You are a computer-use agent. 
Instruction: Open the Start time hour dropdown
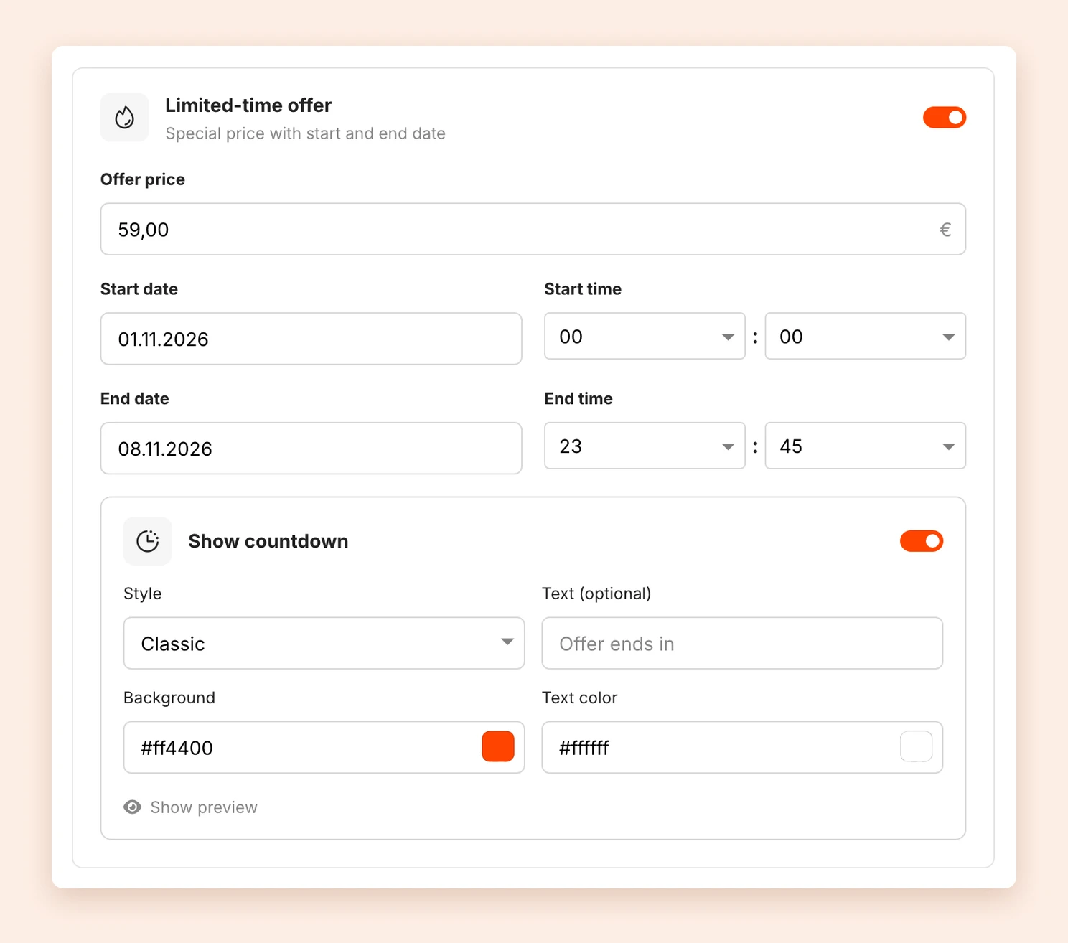coord(645,336)
